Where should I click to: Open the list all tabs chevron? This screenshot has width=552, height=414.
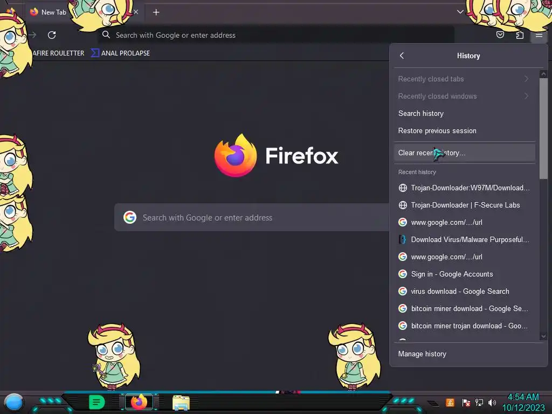[460, 12]
